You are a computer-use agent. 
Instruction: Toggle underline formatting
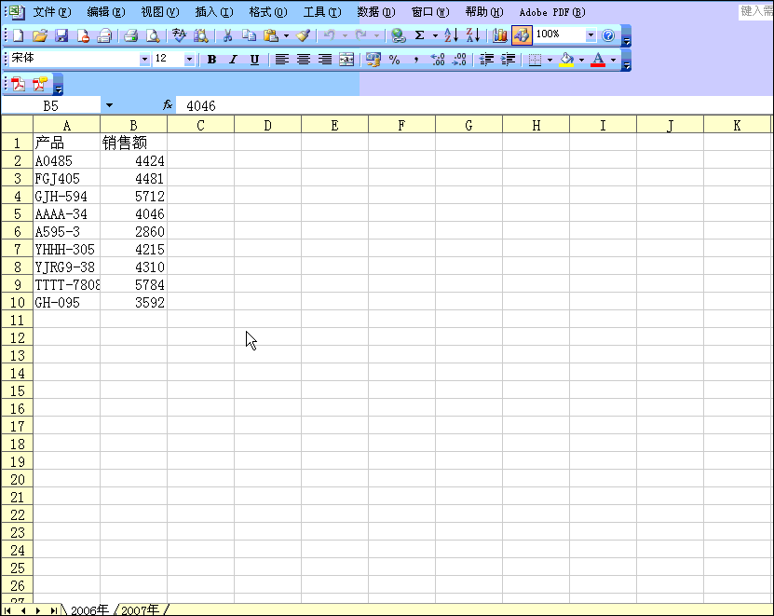(x=252, y=60)
